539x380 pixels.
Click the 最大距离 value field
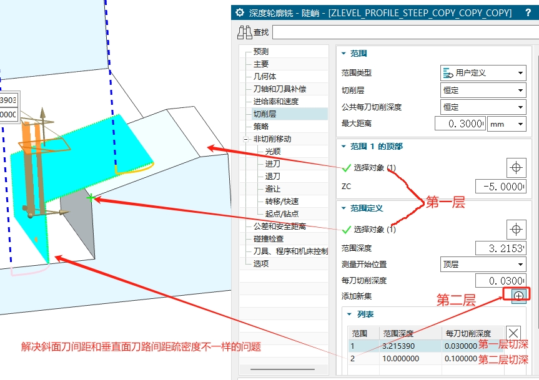click(460, 124)
